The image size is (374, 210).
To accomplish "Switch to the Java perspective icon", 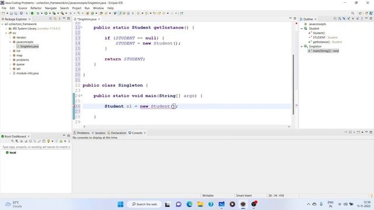I will (x=371, y=13).
